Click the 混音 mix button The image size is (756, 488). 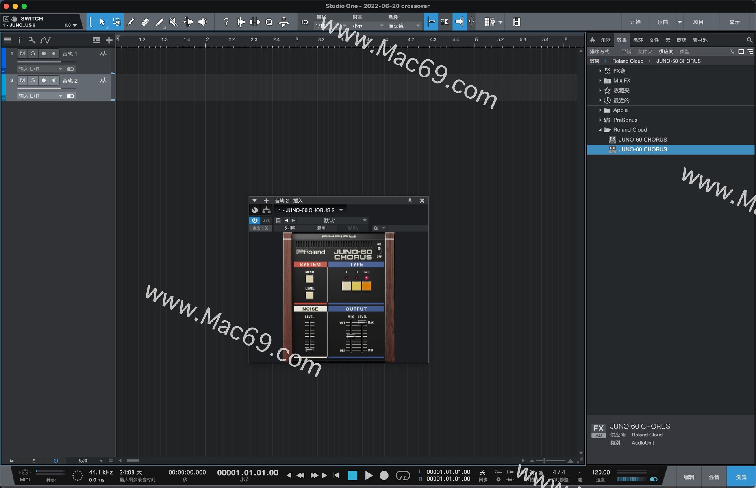pos(714,477)
